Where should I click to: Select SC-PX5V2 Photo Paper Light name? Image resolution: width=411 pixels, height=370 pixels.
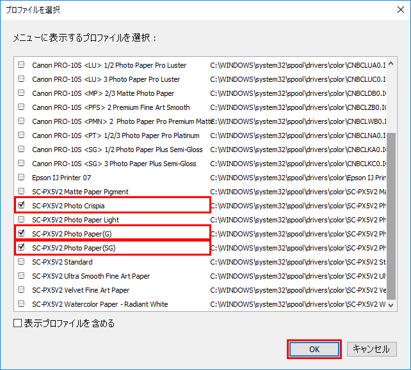pyautogui.click(x=76, y=220)
